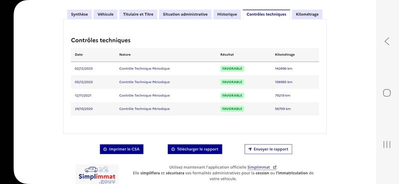This screenshot has width=399, height=184.
Task: Click the Télécharger le rapport button
Action: point(195,150)
